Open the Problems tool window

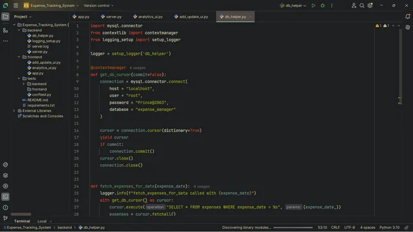tap(5, 207)
